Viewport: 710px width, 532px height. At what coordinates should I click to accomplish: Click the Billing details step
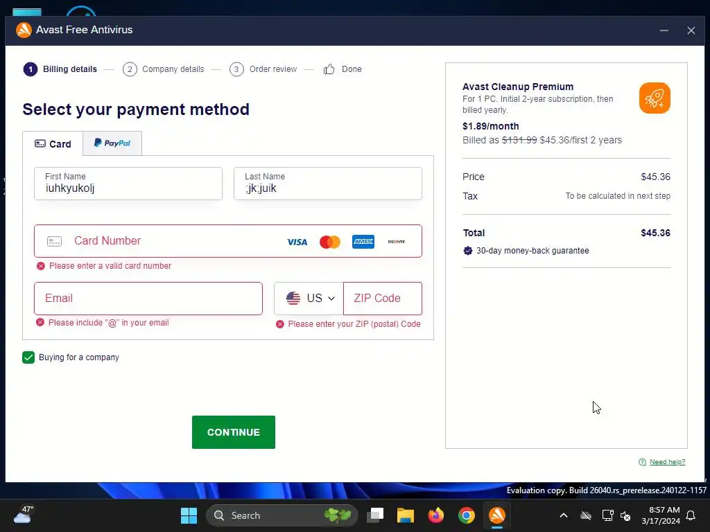[60, 69]
